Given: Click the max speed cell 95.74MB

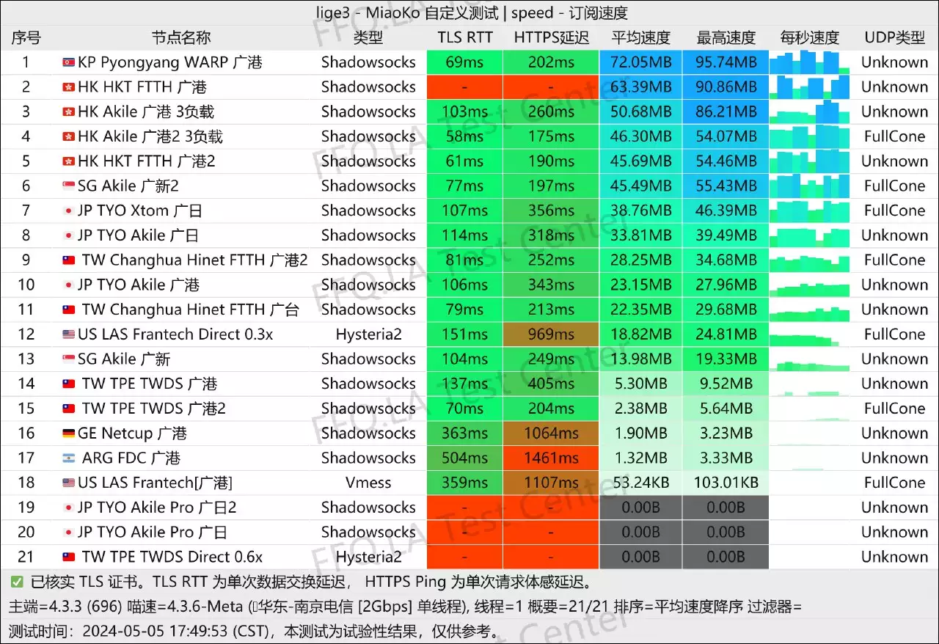Looking at the screenshot, I should [726, 62].
